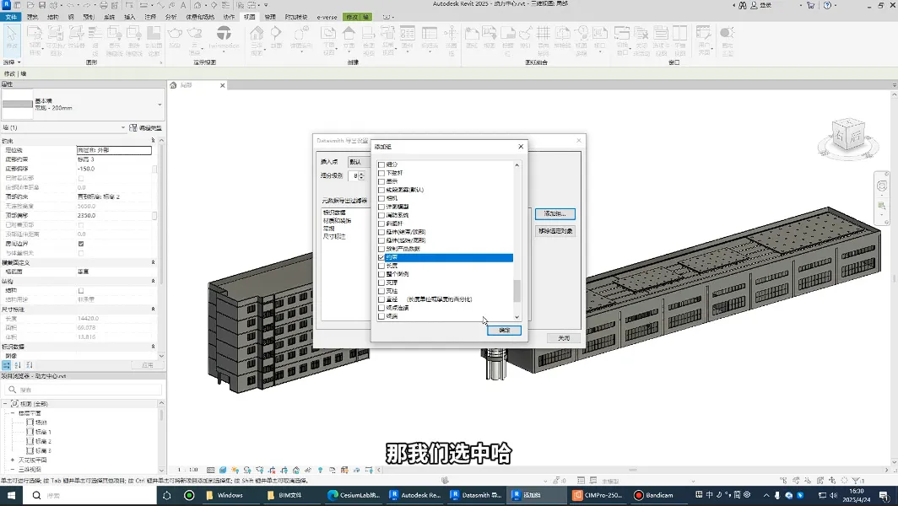Open the 文件 file menu tab
Viewport: 898px width, 506px height.
click(x=11, y=17)
